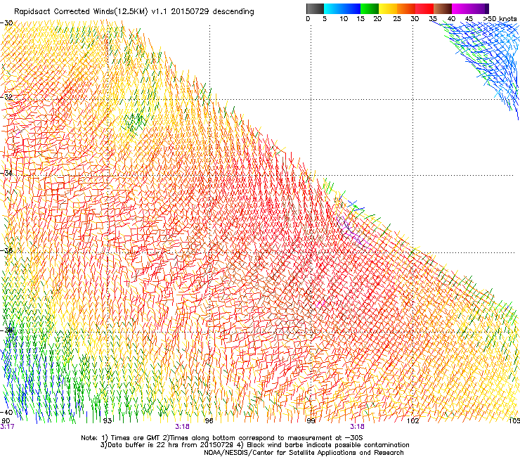Click the '3:18' time label nearest longitude 96
Screen dimensions: 520x457
[183, 427]
